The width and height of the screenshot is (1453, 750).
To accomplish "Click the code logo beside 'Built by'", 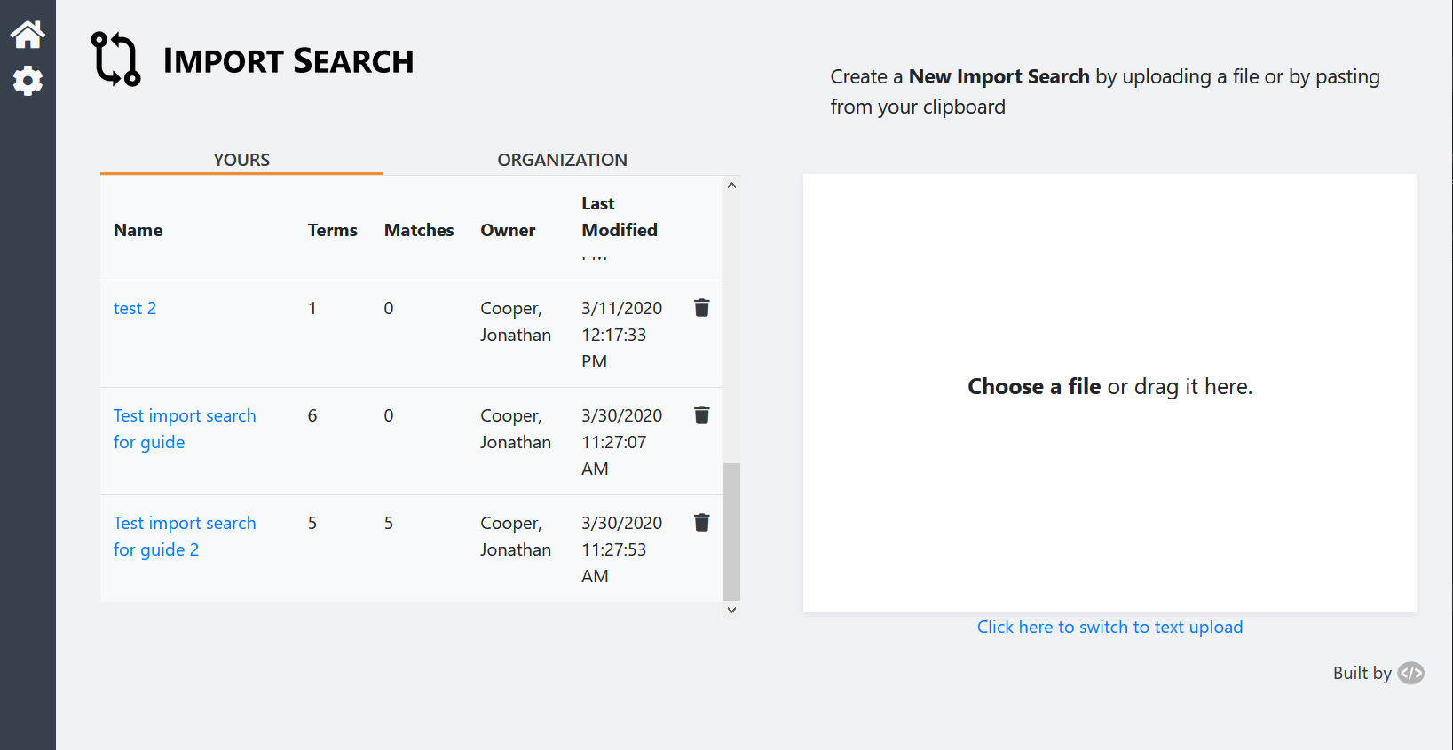I will click(1410, 674).
